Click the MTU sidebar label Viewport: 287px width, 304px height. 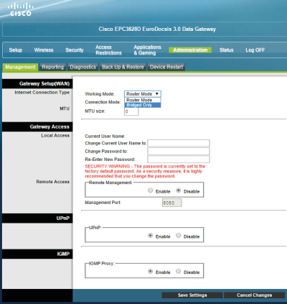[65, 109]
